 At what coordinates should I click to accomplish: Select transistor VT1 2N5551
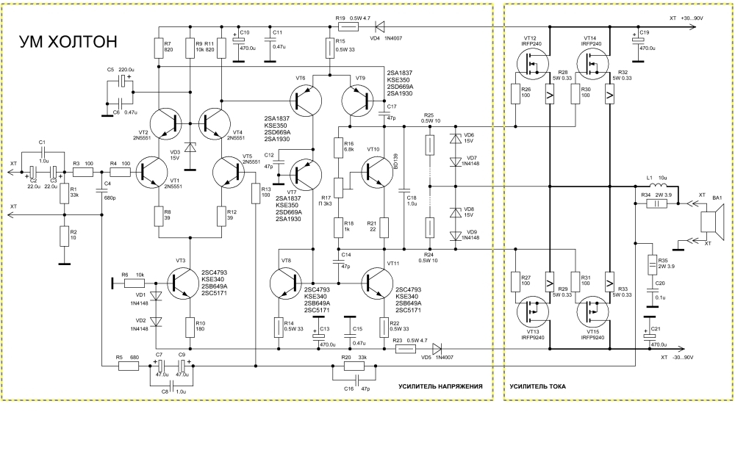click(151, 173)
